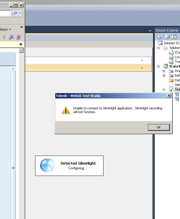Screen dimensions: 180x219
Task: Select the 'Loc' test settings file
Action: (x=177, y=57)
